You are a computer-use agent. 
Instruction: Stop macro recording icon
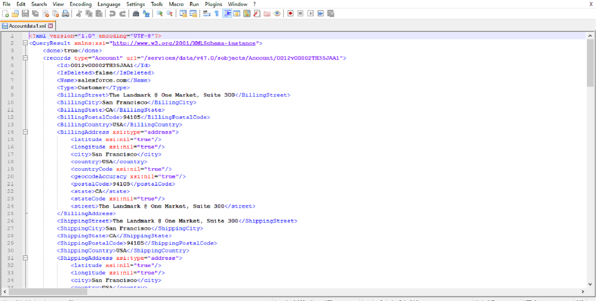click(300, 13)
